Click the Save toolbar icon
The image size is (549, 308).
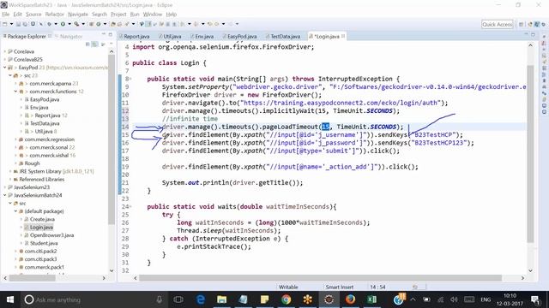(19, 24)
